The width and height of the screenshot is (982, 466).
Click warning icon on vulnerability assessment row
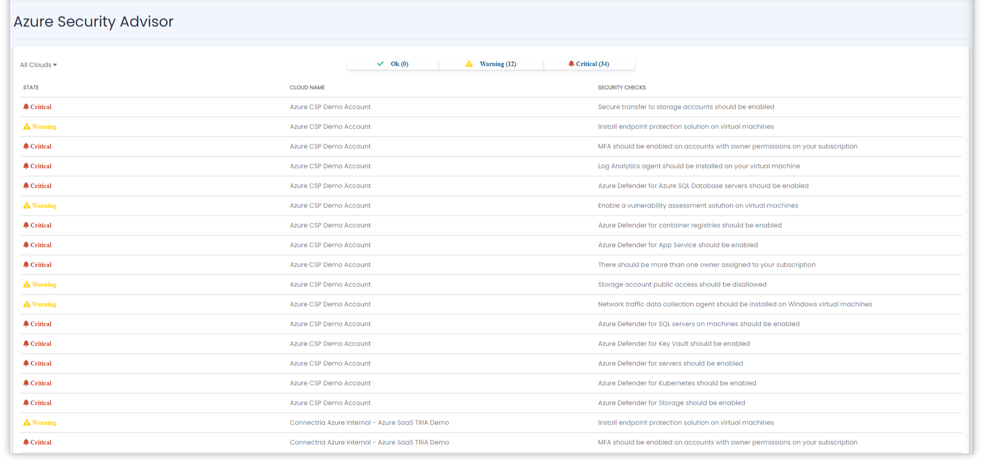point(27,205)
